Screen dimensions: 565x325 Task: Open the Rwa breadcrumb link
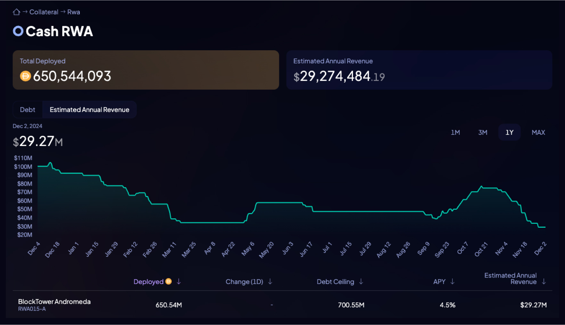[x=74, y=12]
